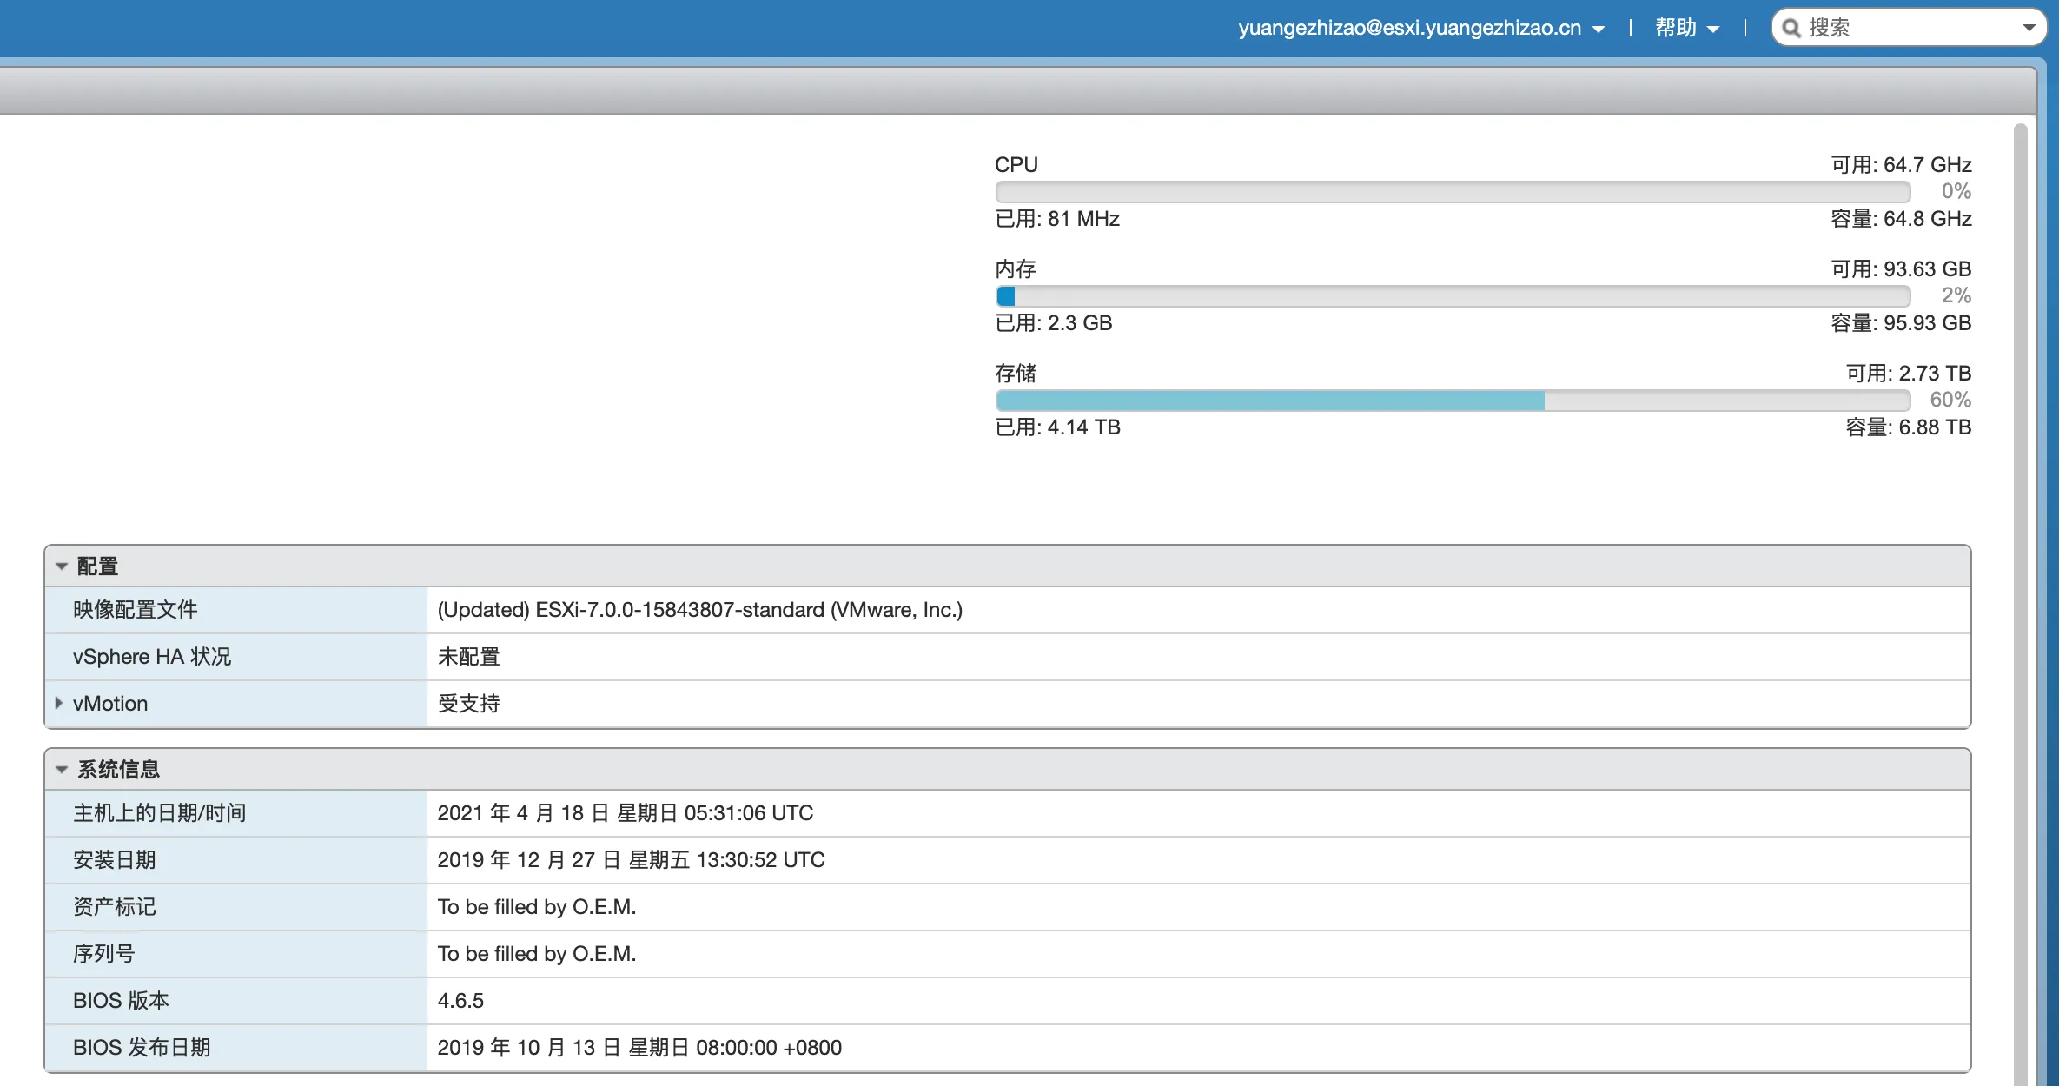
Task: Select the 2% memory percentage
Action: (x=1956, y=295)
